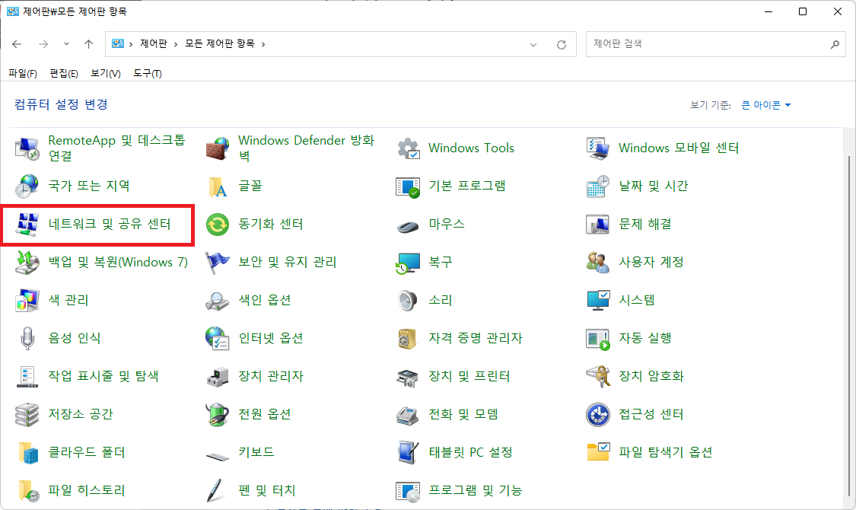Open the 보기 기준 큰 아이콘 dropdown
The image size is (856, 510).
click(x=766, y=105)
